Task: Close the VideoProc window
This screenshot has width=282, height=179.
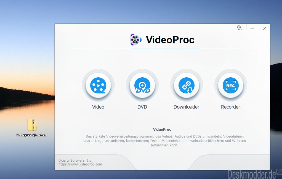Action: (x=265, y=28)
